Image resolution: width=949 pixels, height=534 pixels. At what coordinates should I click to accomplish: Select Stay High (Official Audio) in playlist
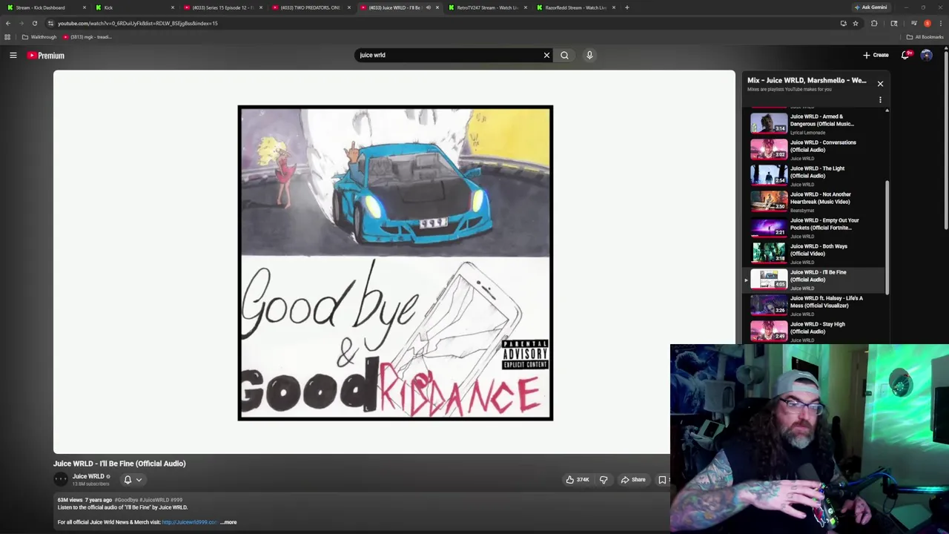[814, 331]
